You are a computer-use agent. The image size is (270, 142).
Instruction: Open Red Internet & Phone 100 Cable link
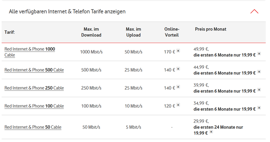[34, 106]
